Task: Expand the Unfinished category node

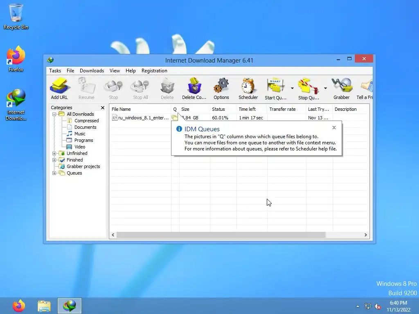Action: (x=54, y=153)
